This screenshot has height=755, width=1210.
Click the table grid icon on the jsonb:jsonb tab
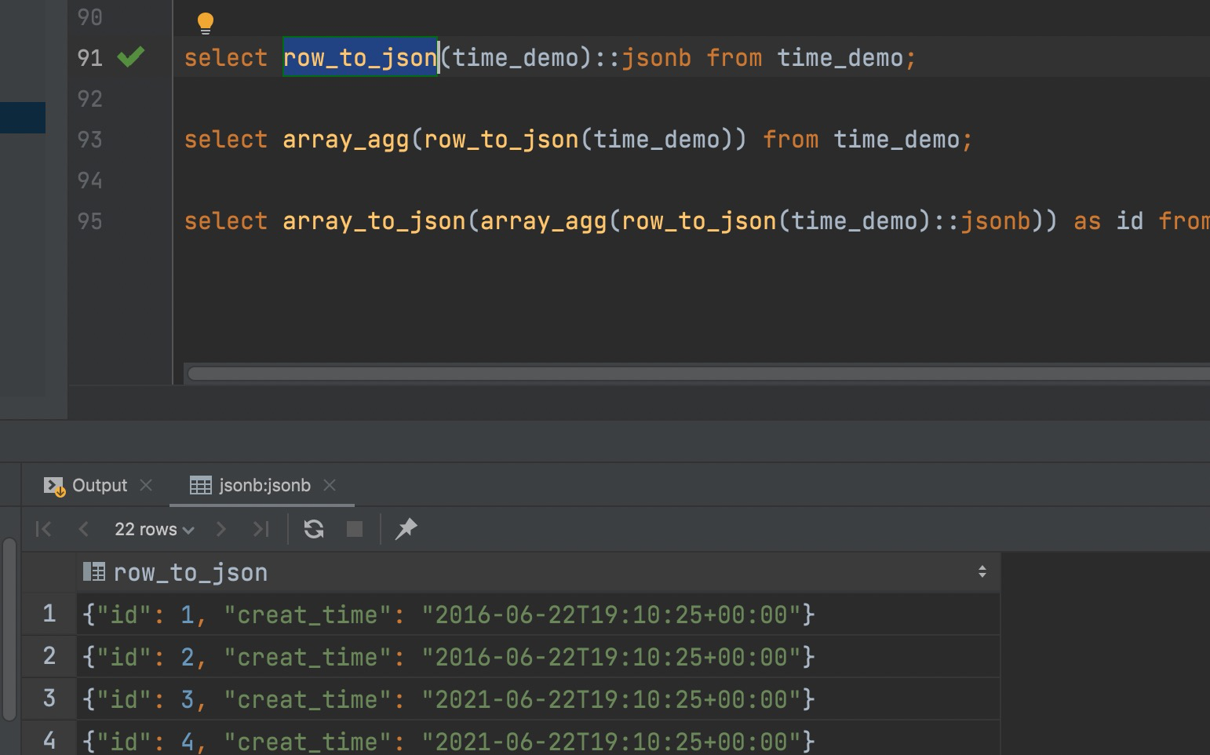201,485
